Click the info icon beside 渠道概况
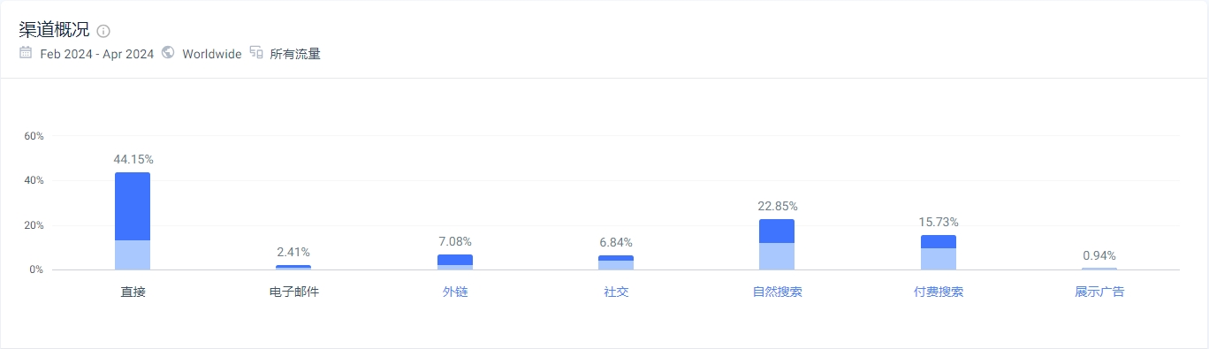The image size is (1209, 349). click(x=103, y=31)
